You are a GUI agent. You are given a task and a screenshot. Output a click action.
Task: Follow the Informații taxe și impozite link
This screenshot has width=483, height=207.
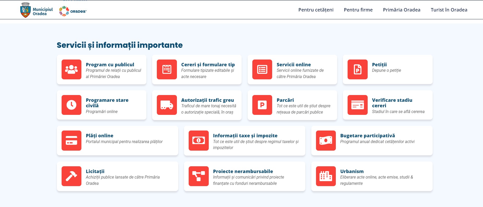pos(245,135)
